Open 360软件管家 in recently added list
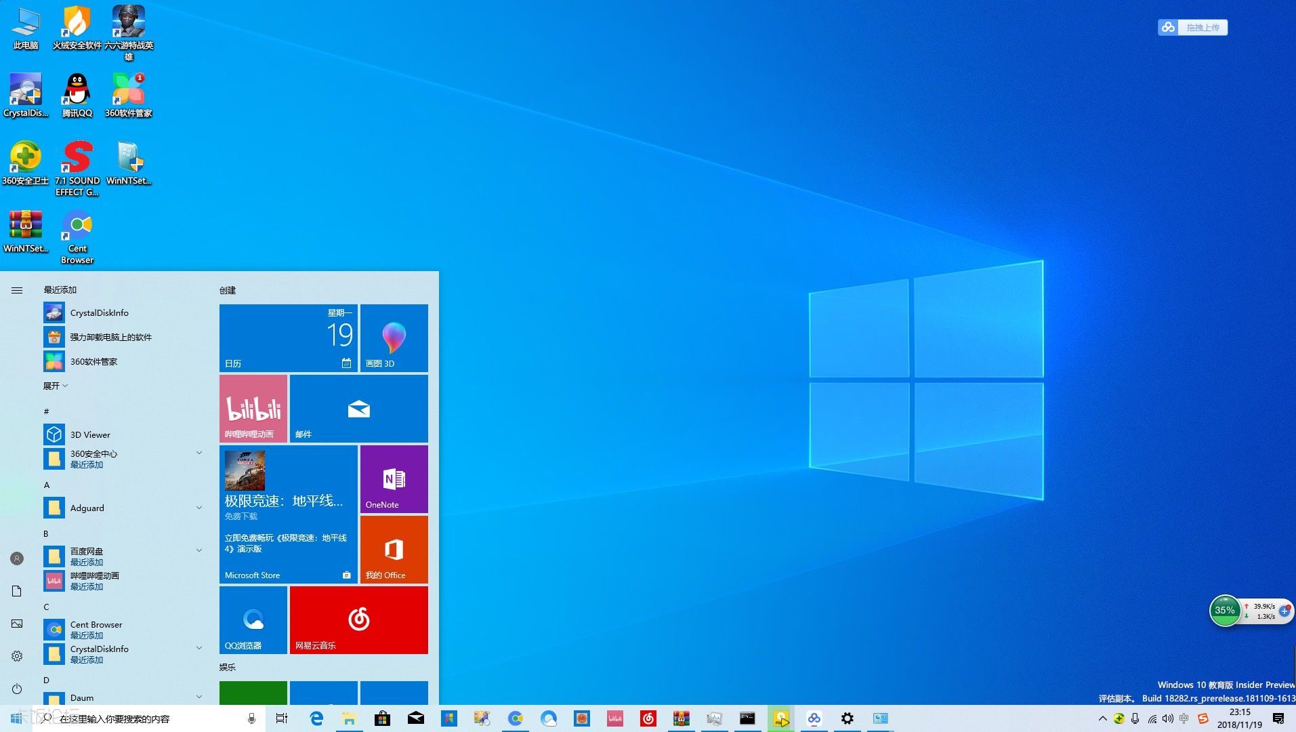 coord(123,361)
